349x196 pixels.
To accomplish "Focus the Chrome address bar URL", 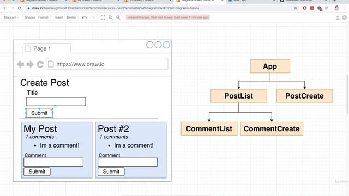I will (115, 8).
